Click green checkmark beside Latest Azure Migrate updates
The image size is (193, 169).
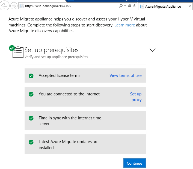31,142
